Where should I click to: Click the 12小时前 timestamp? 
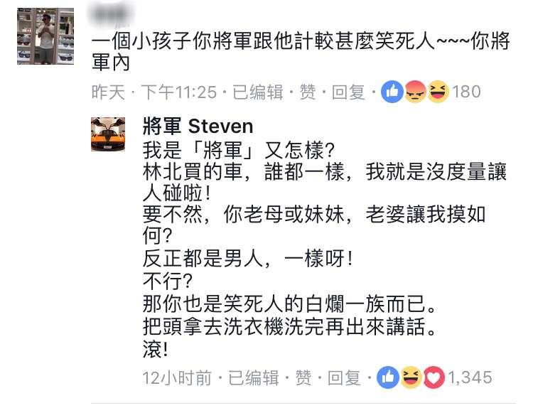177,377
